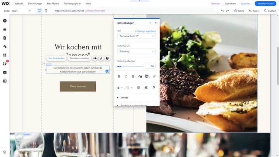Click the link icon in Einstellungen panel
The width and height of the screenshot is (279, 157).
click(154, 76)
